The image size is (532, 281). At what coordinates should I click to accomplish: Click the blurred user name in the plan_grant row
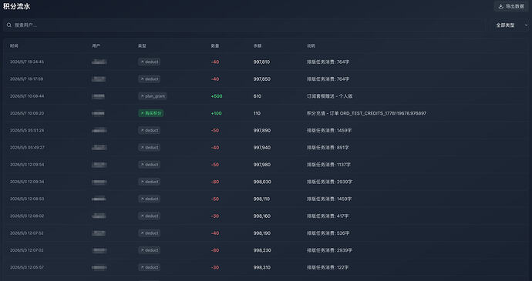point(99,96)
